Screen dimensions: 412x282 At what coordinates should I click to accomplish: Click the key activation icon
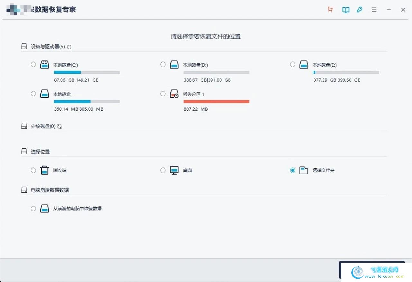tap(360, 10)
